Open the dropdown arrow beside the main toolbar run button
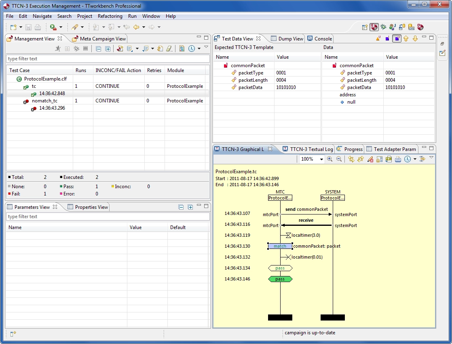The height and width of the screenshot is (344, 452). click(x=61, y=27)
